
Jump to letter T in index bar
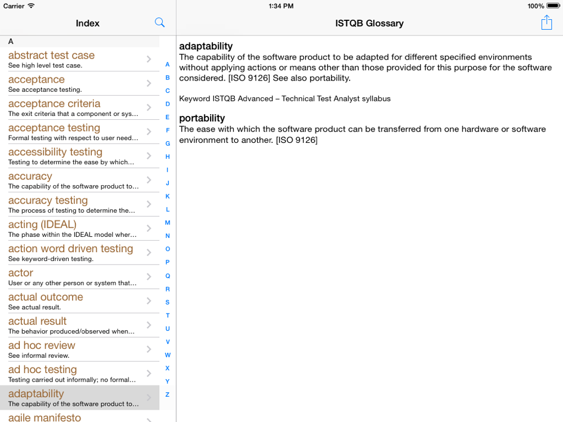pos(167,316)
